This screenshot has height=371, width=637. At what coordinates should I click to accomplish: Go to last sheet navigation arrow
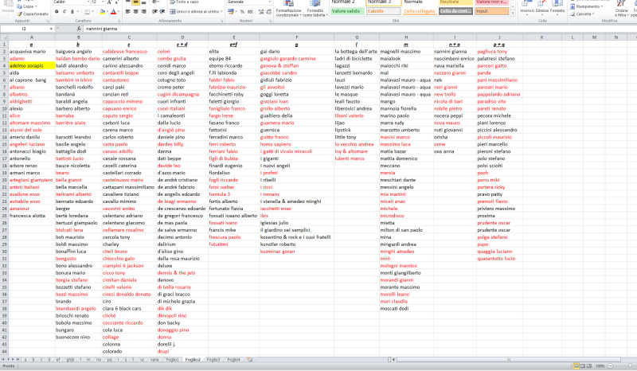[x=18, y=360]
